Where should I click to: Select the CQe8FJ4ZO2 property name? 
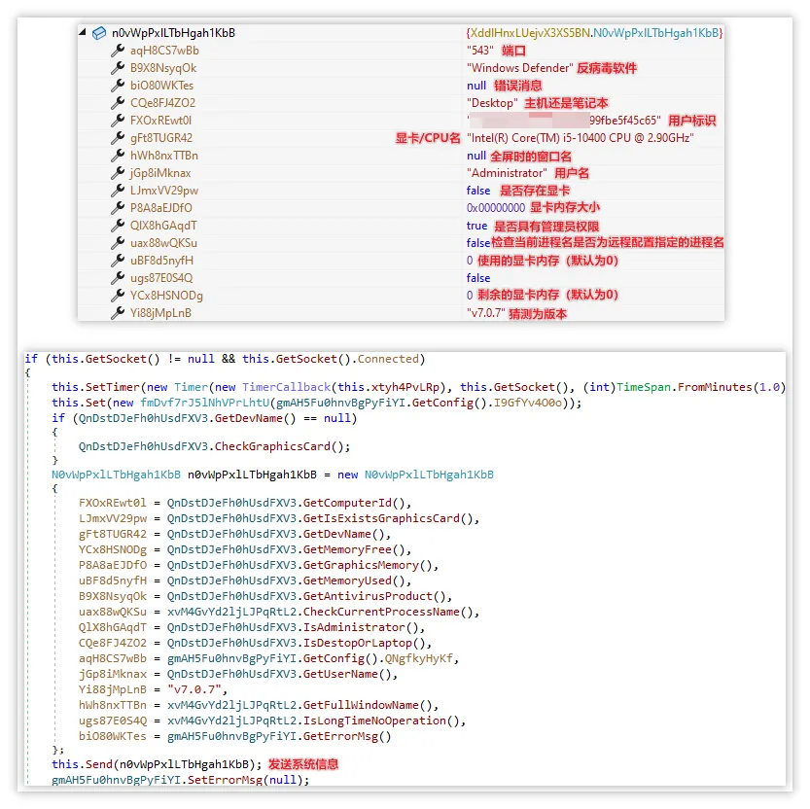162,103
